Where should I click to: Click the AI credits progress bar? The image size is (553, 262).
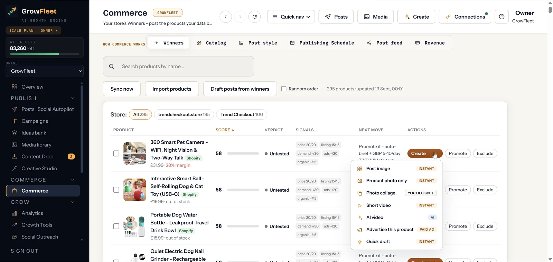click(45, 54)
